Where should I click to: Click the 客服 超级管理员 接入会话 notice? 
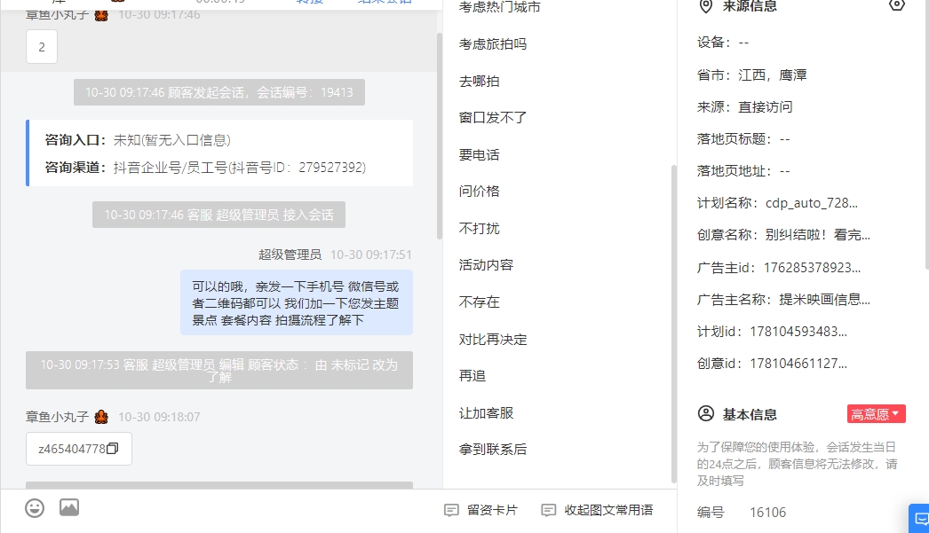(219, 215)
